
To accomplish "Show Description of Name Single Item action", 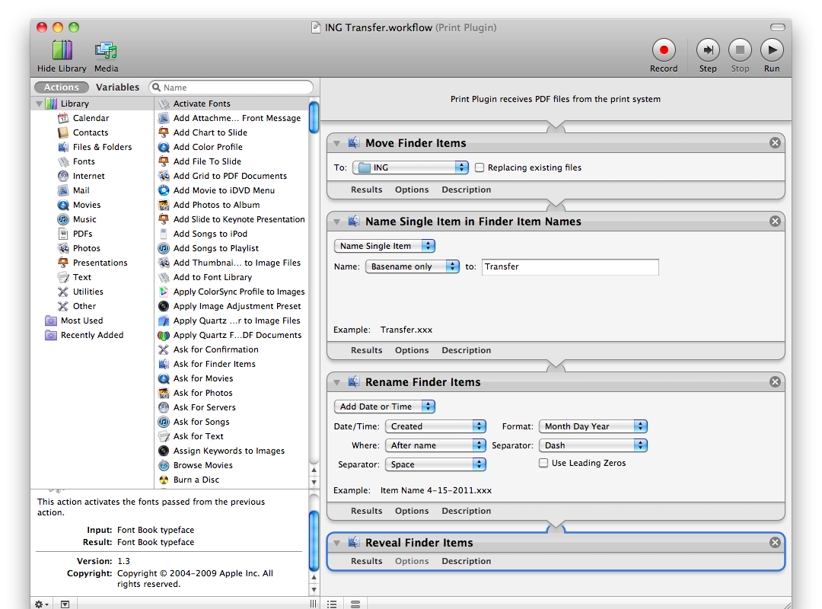I will [466, 350].
